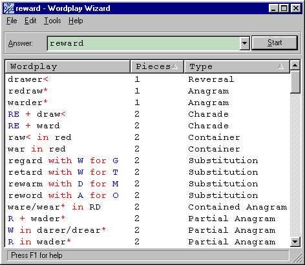Select regard with W for G row
This screenshot has width=305, height=265.
tap(147, 161)
